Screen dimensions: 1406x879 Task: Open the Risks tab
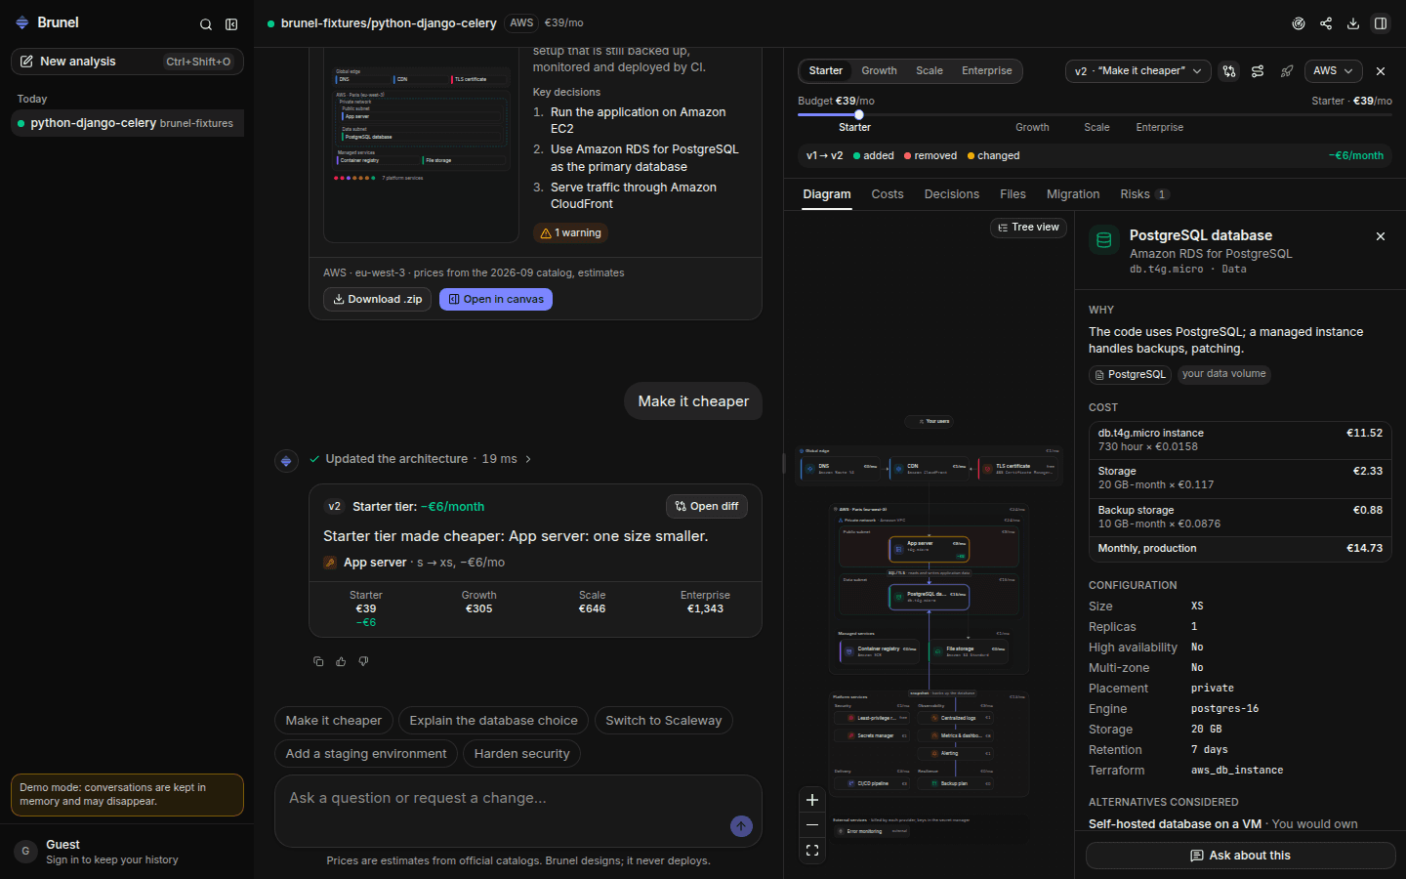(x=1144, y=194)
